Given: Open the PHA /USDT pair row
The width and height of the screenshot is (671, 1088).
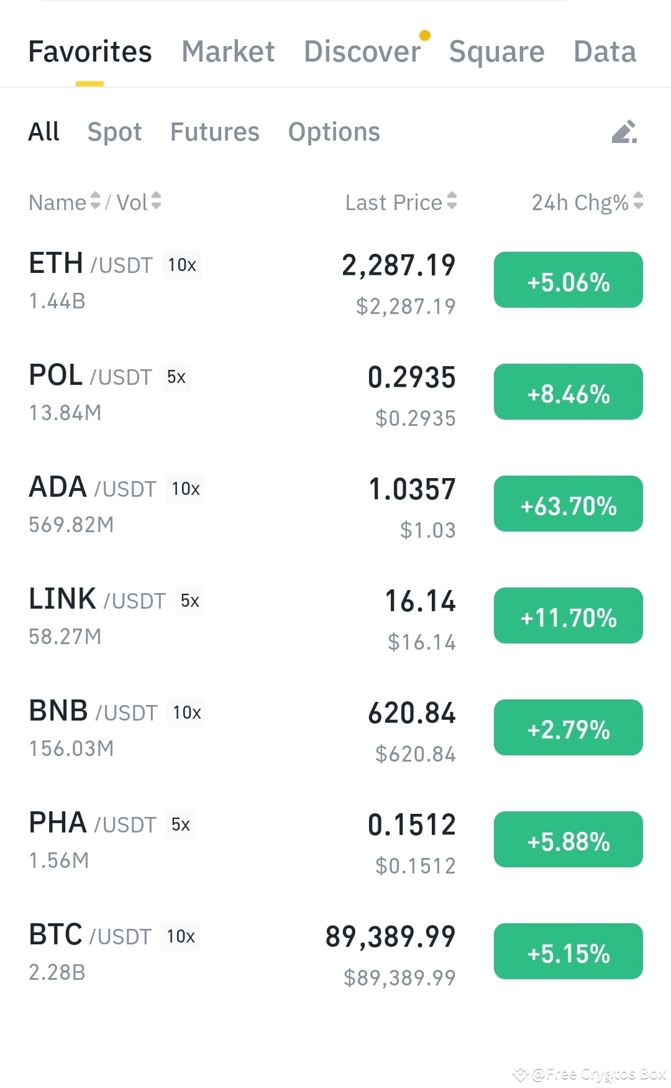Looking at the screenshot, I should click(335, 839).
